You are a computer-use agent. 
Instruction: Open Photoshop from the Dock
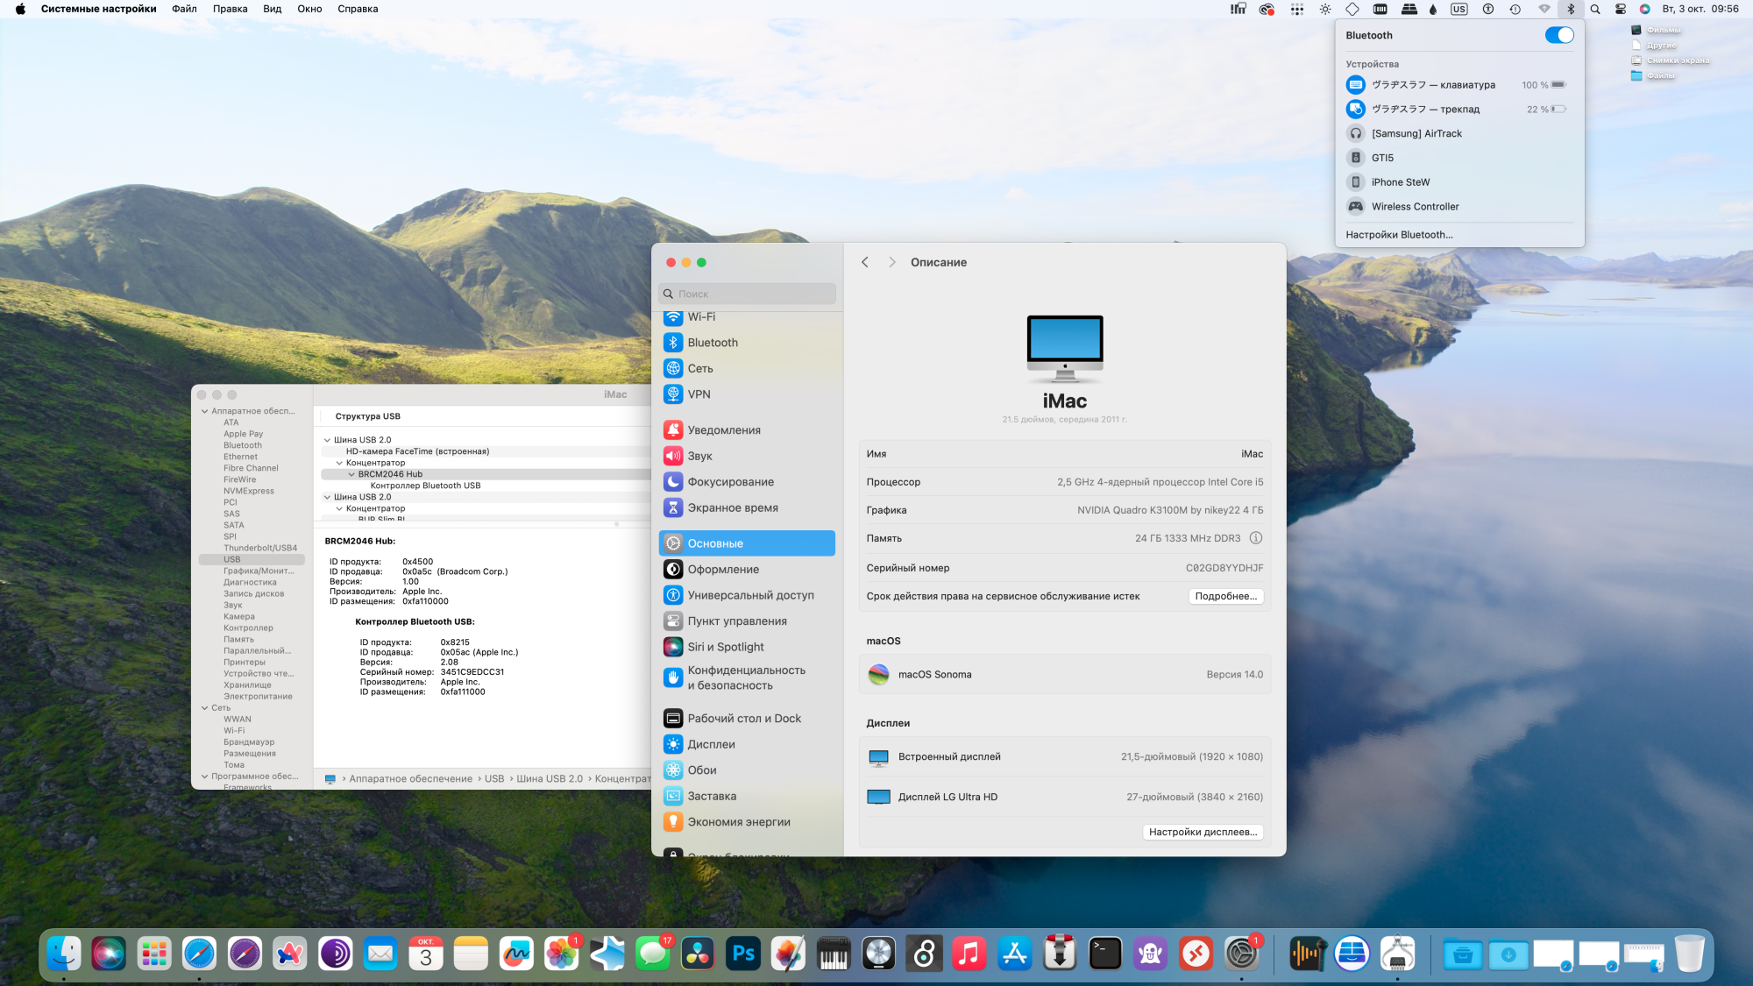pos(743,954)
